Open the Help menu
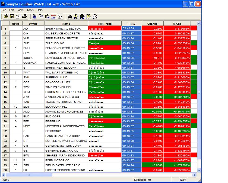The width and height of the screenshot is (228, 183). (x=39, y=10)
